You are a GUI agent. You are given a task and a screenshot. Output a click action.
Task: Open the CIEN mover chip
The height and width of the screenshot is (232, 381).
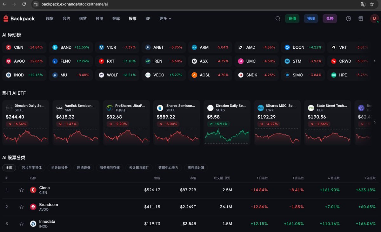coord(24,47)
